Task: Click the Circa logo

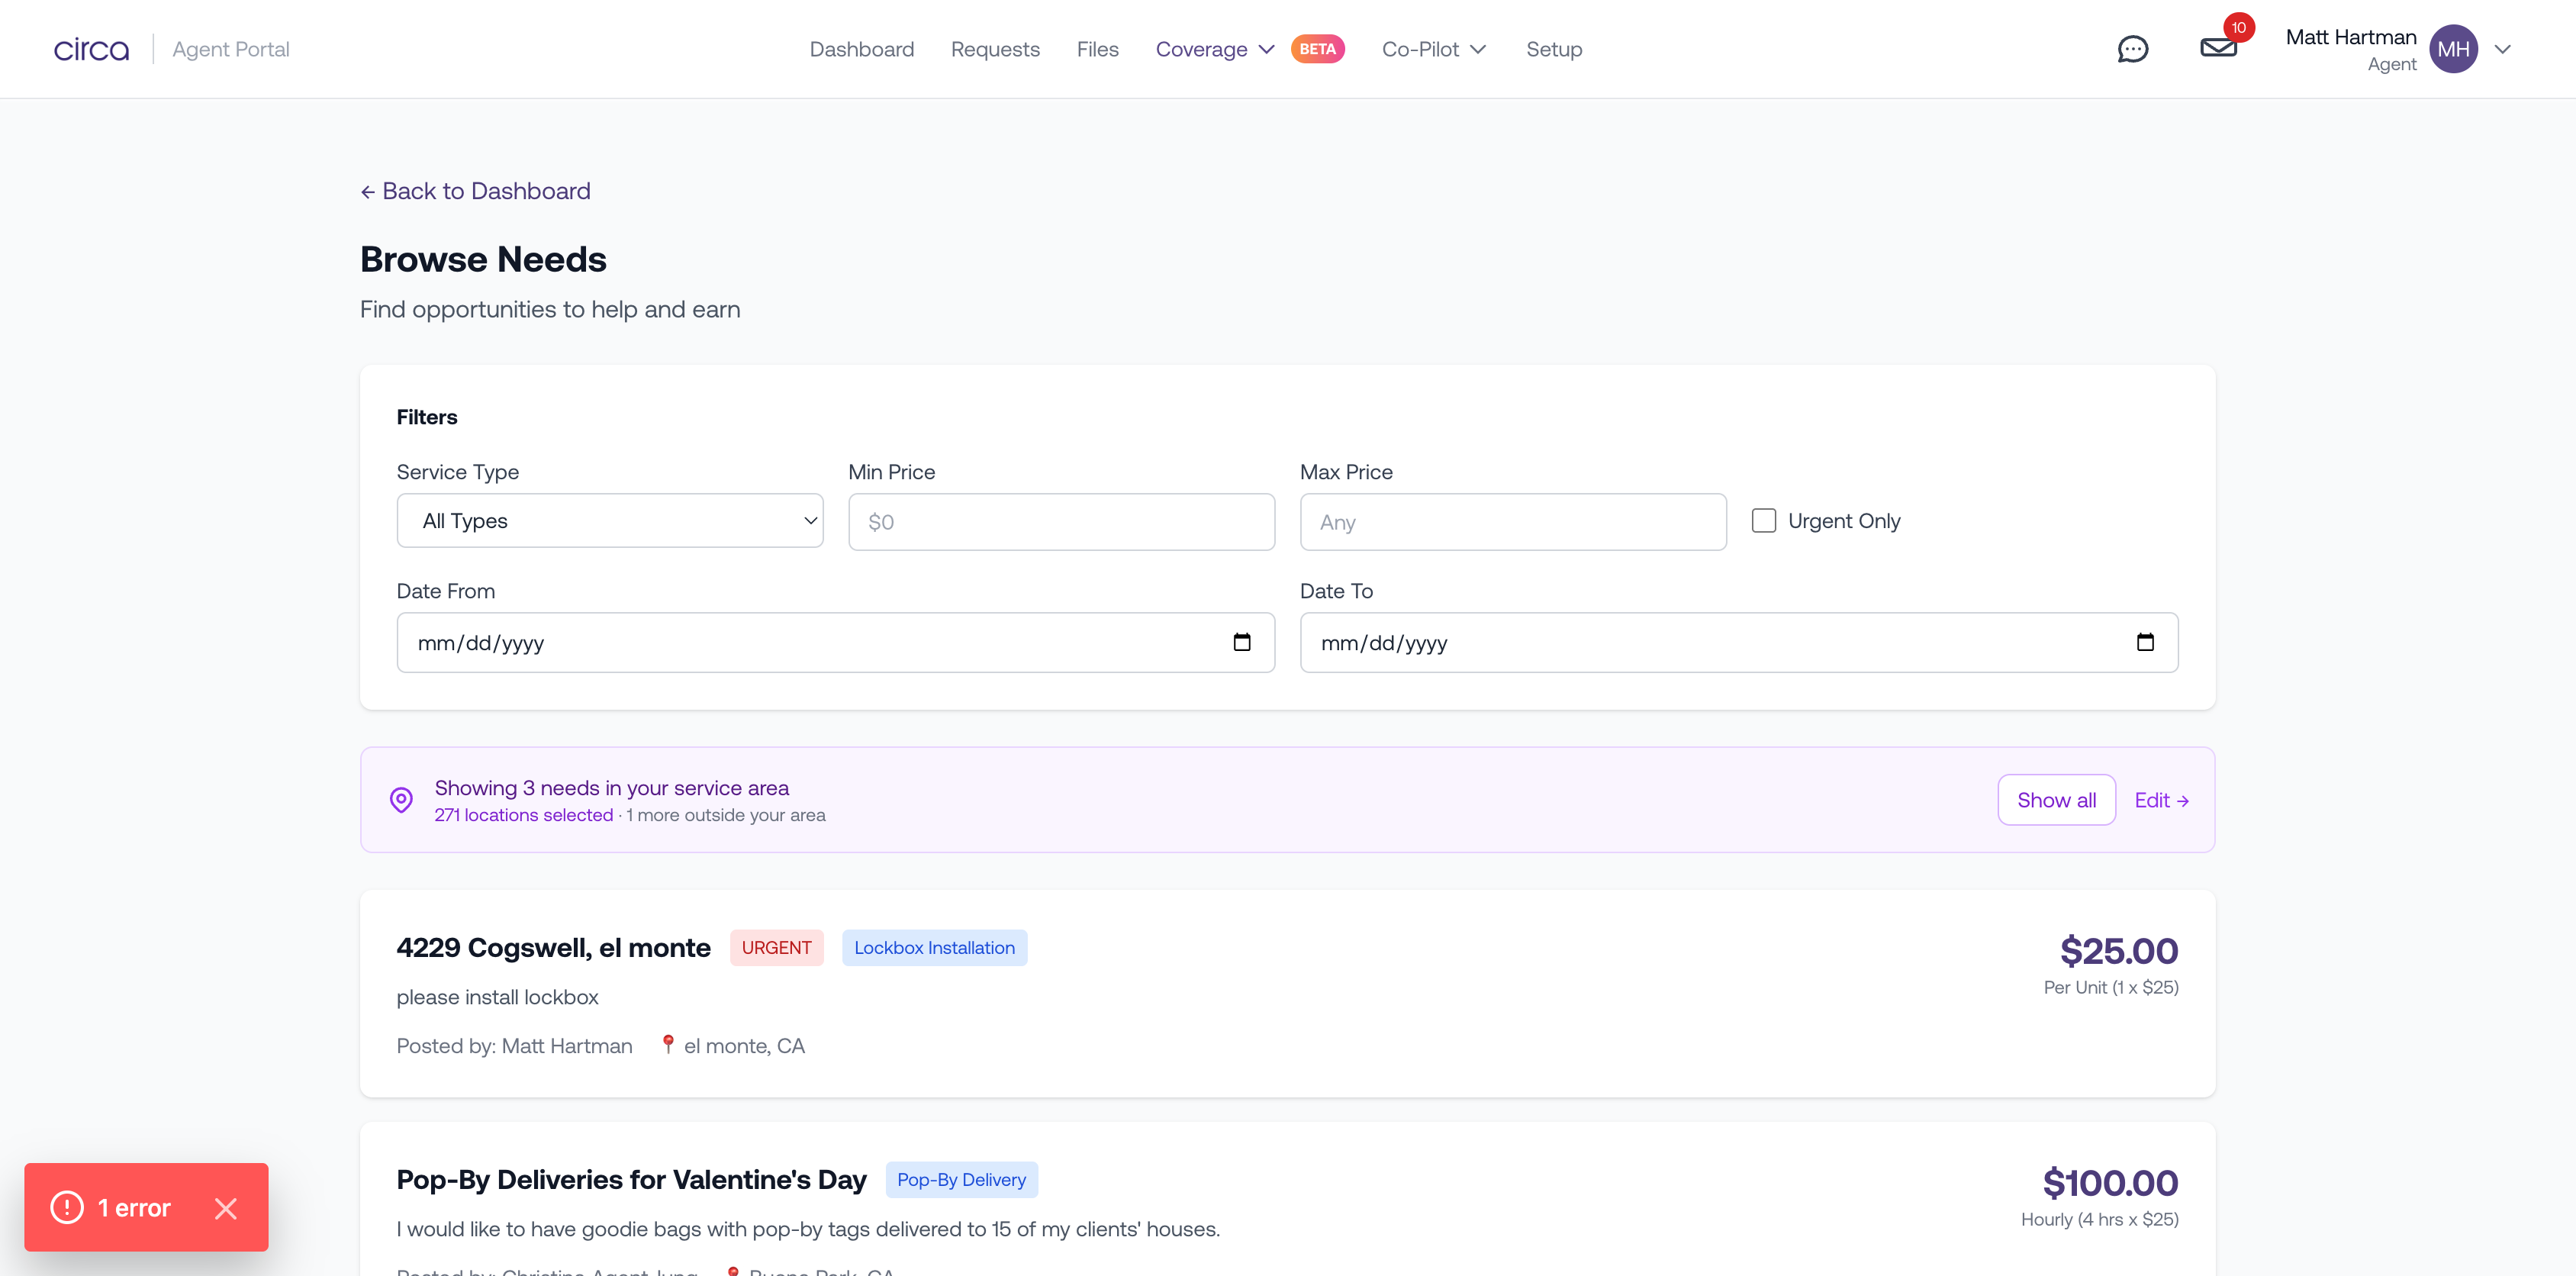Action: point(91,49)
